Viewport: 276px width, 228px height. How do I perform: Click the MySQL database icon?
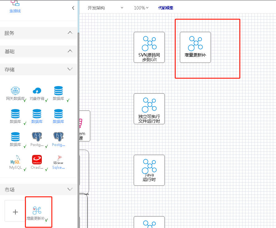[x=15, y=160]
